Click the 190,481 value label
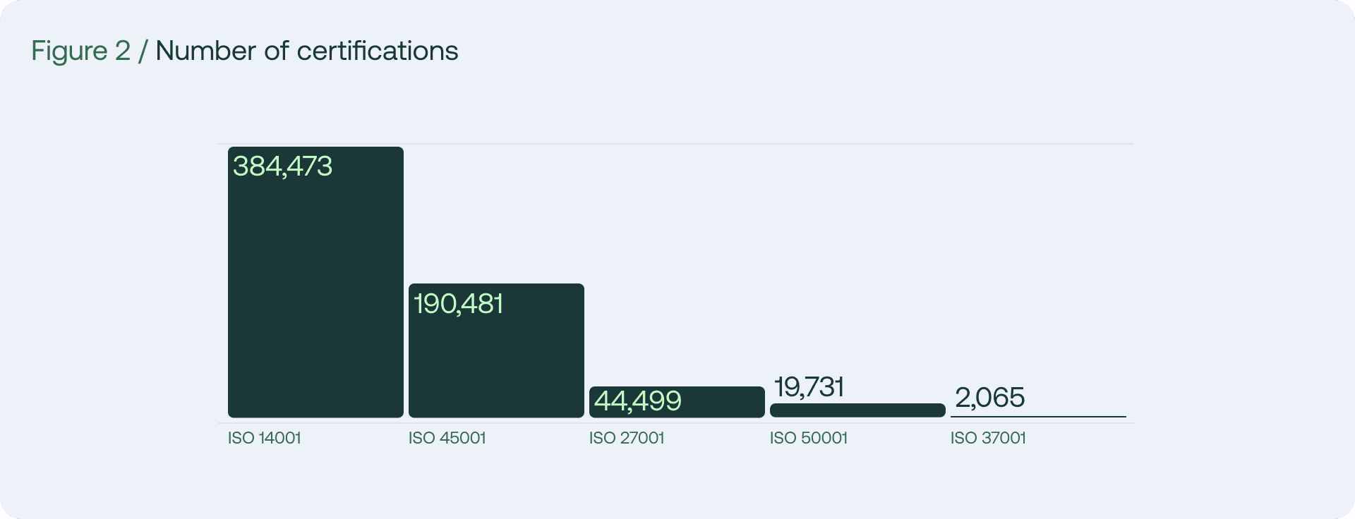This screenshot has width=1355, height=519. pyautogui.click(x=458, y=304)
